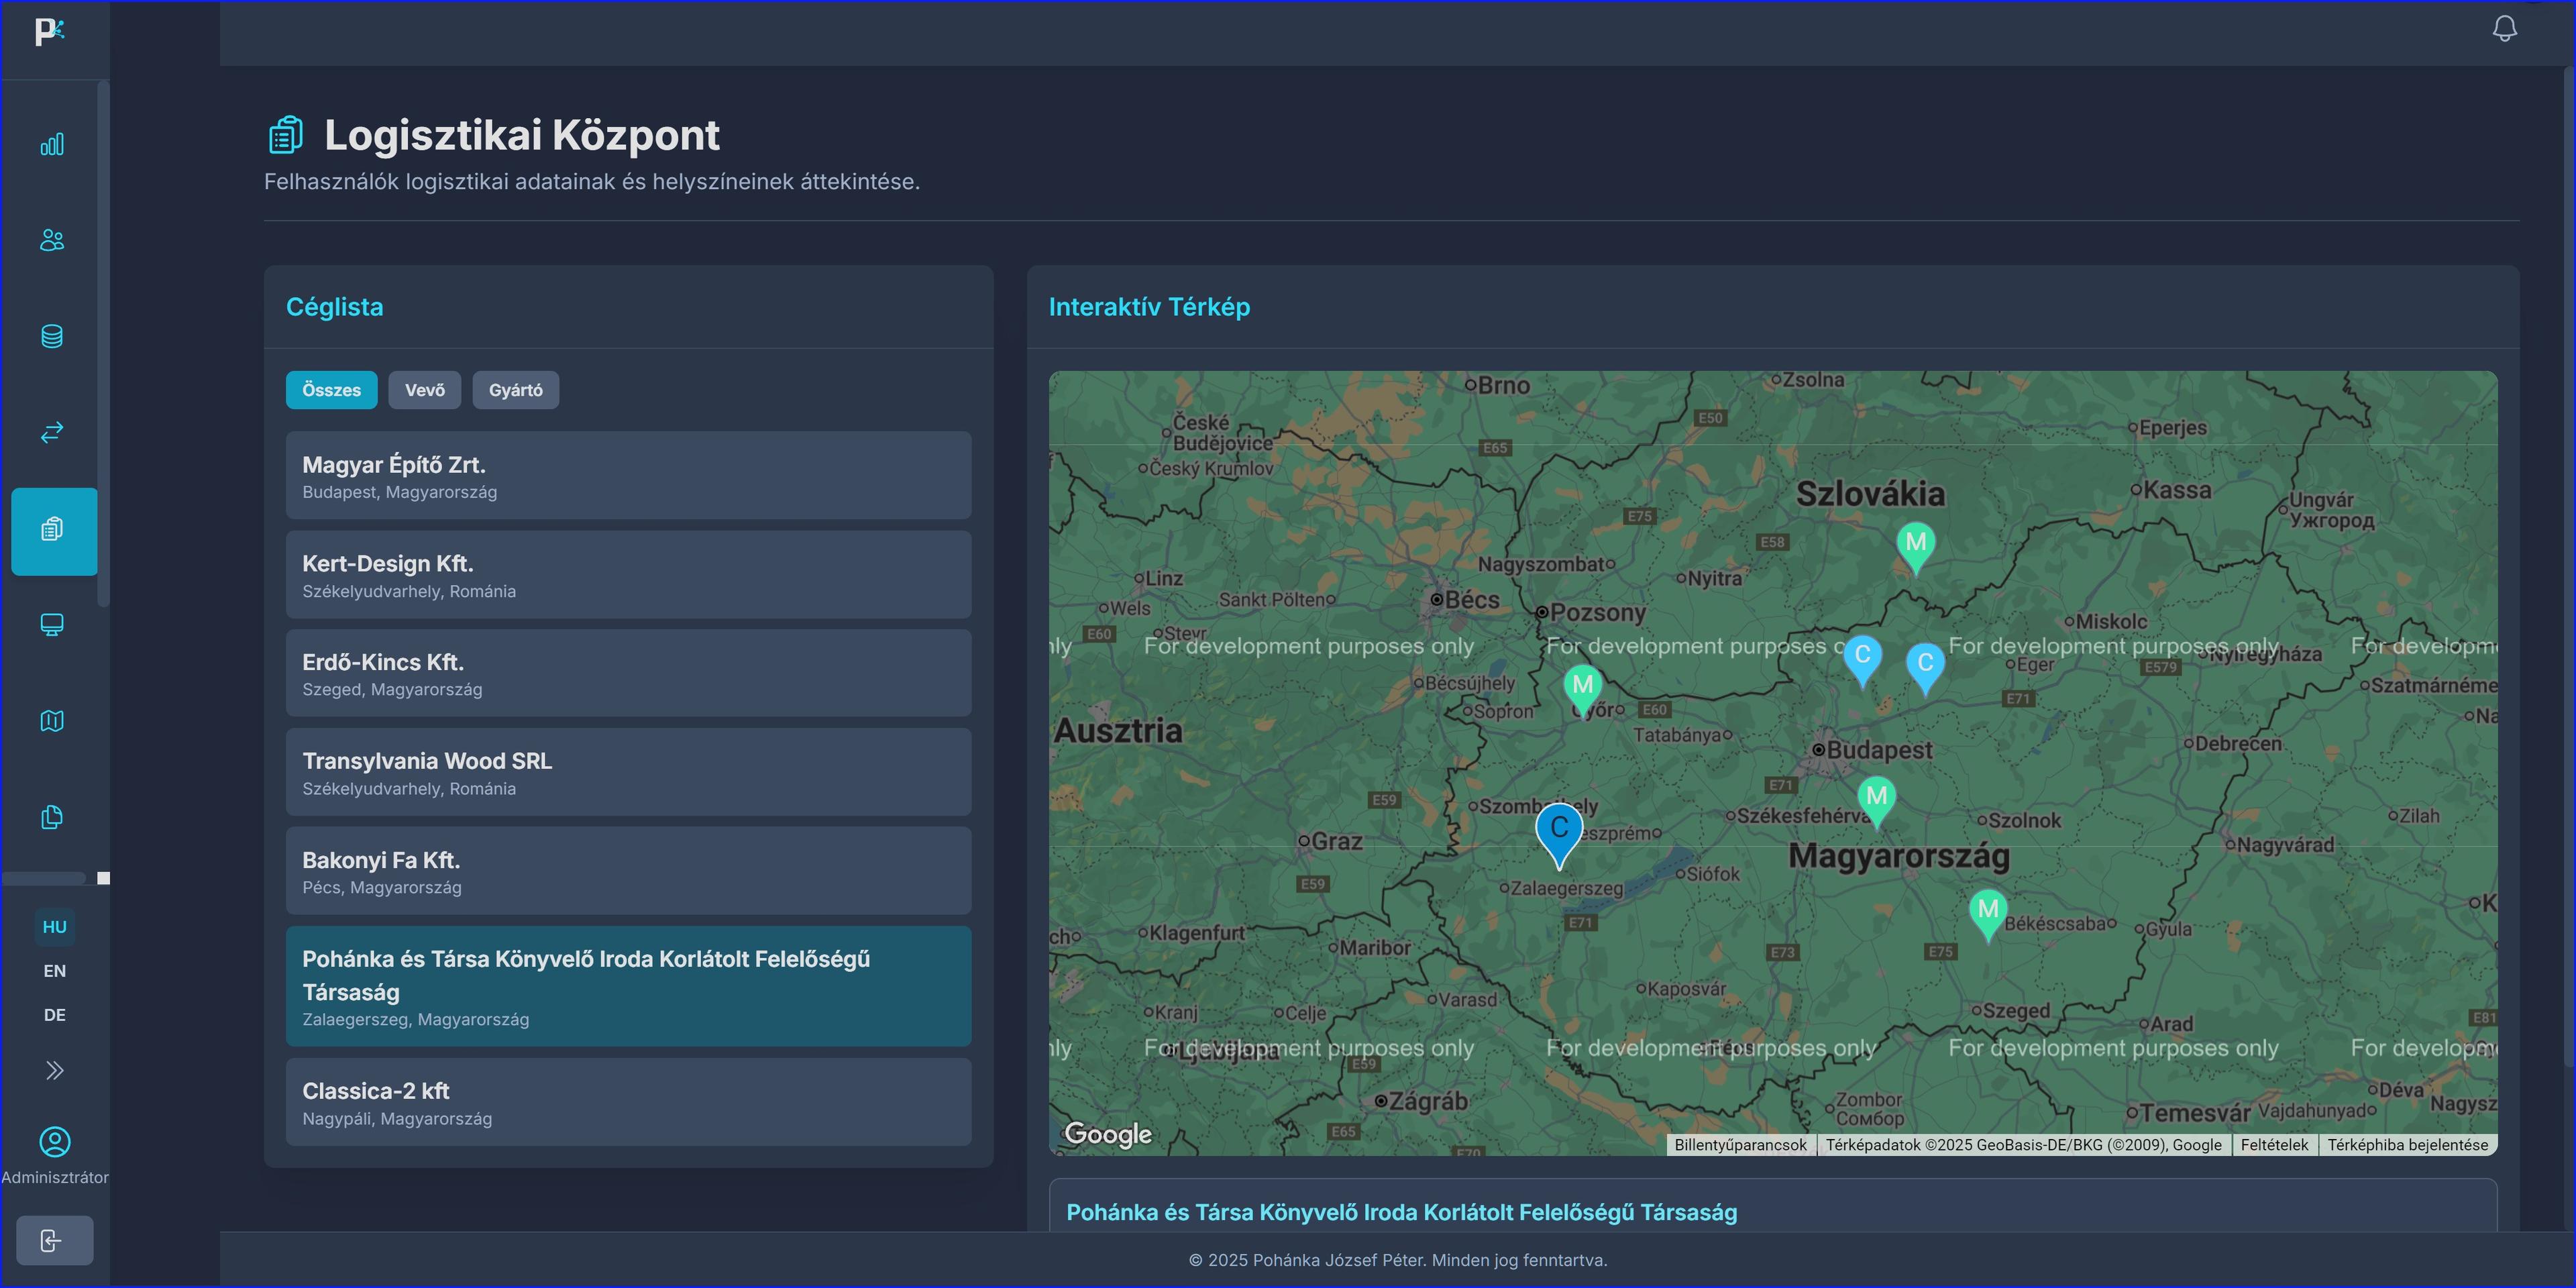Filter company list by Vevő
This screenshot has width=2576, height=1288.
tap(424, 390)
